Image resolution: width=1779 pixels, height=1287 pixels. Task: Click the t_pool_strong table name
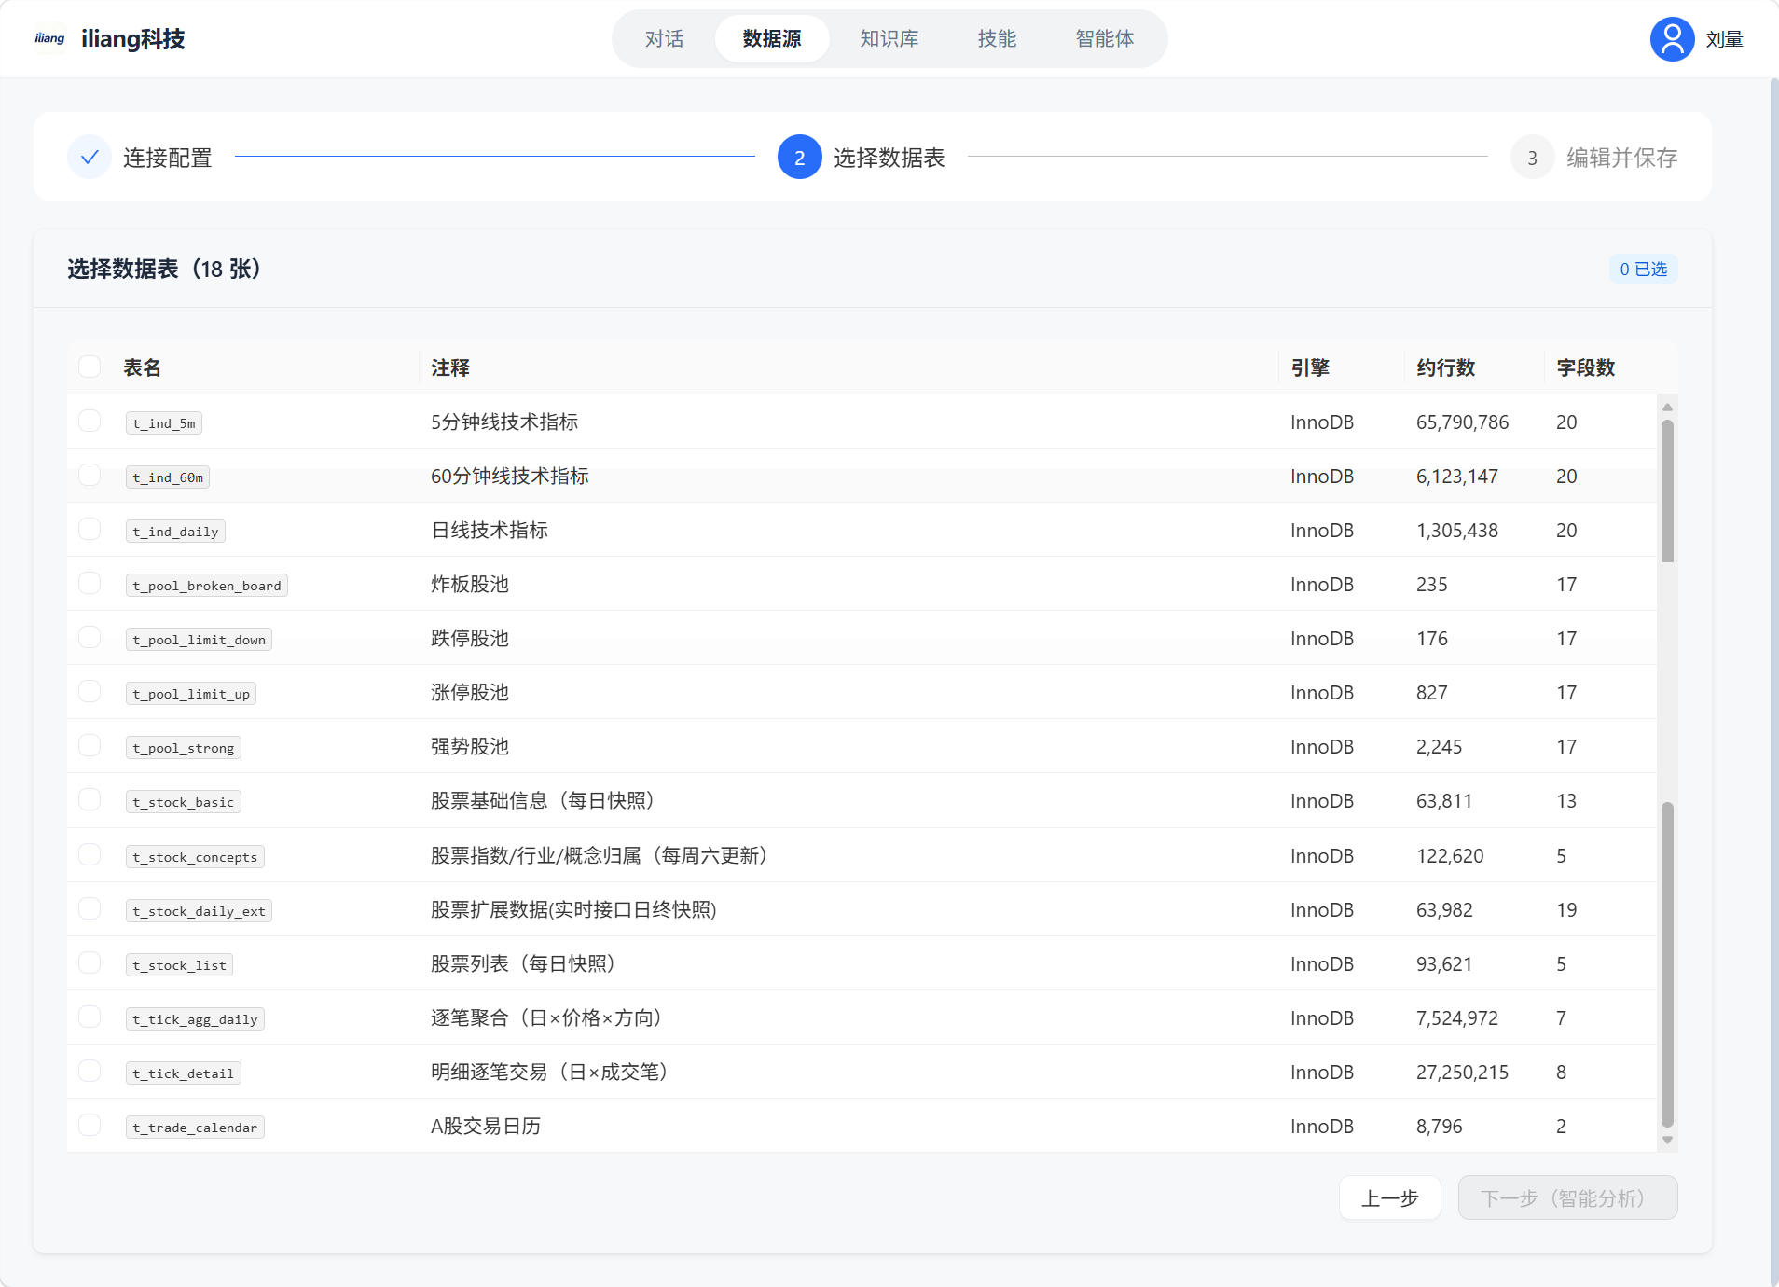[183, 747]
